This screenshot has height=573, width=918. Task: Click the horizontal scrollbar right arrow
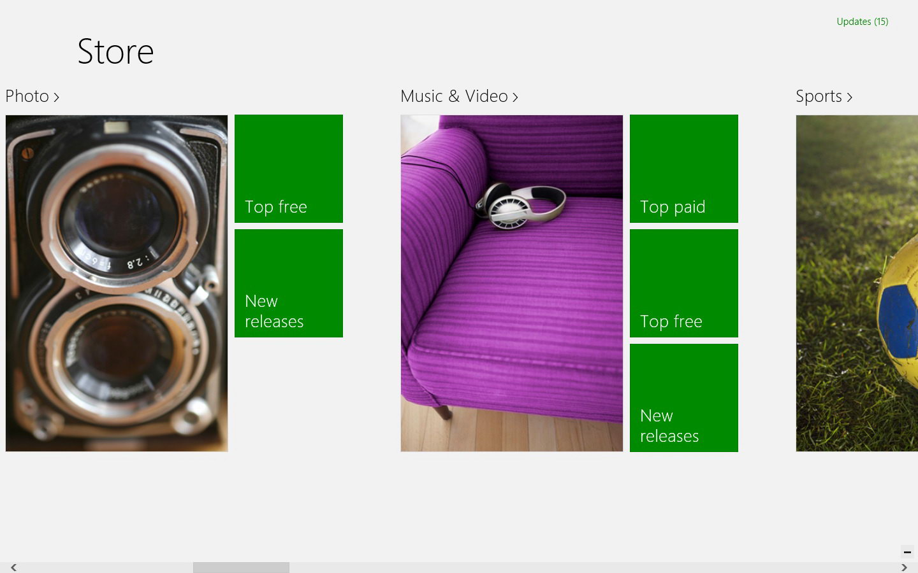tap(904, 567)
